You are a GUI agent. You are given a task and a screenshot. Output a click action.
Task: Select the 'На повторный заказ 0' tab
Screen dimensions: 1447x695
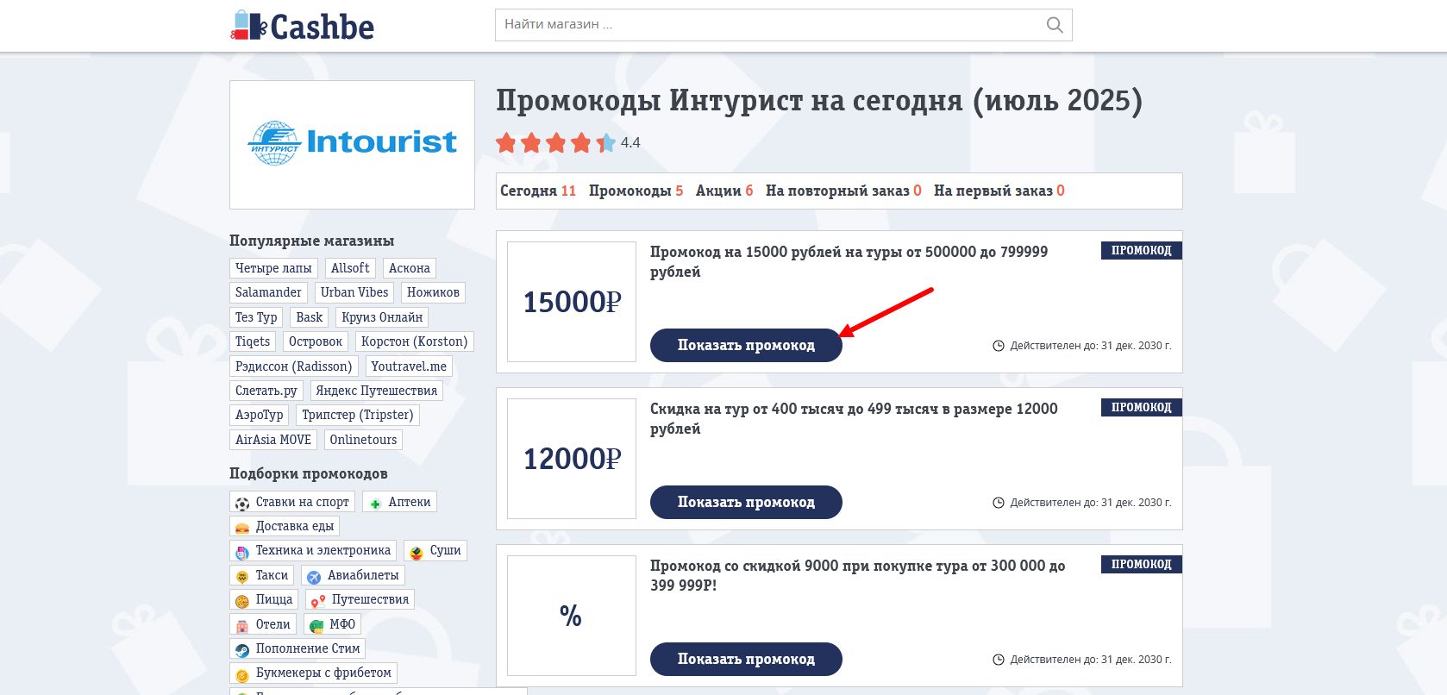coord(843,191)
